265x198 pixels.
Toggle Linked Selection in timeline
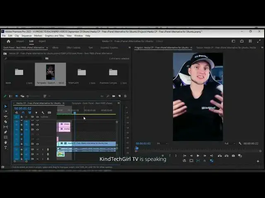pos(30,113)
